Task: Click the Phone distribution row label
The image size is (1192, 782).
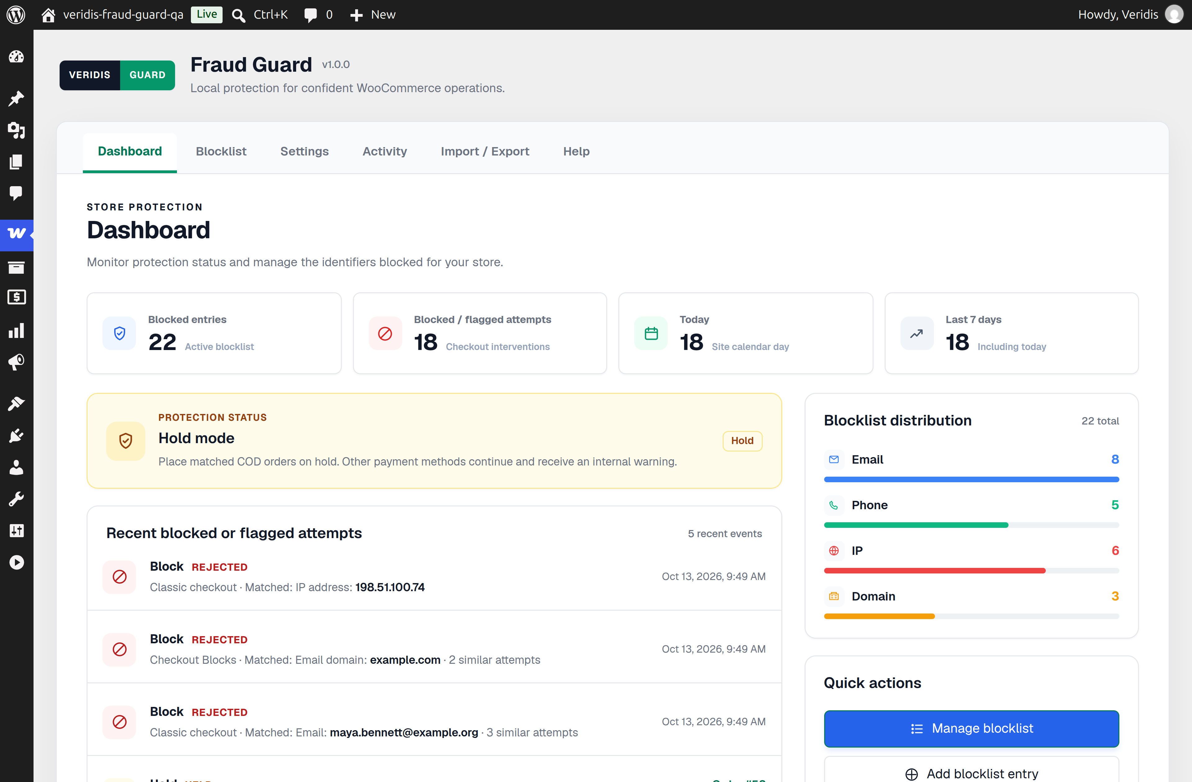Action: click(x=869, y=505)
